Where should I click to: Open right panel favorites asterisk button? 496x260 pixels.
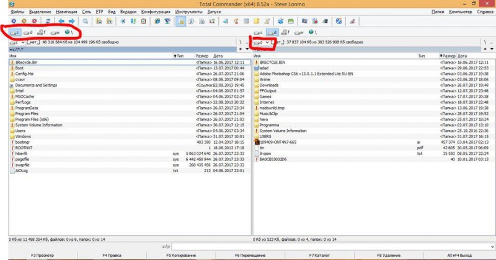(485, 49)
